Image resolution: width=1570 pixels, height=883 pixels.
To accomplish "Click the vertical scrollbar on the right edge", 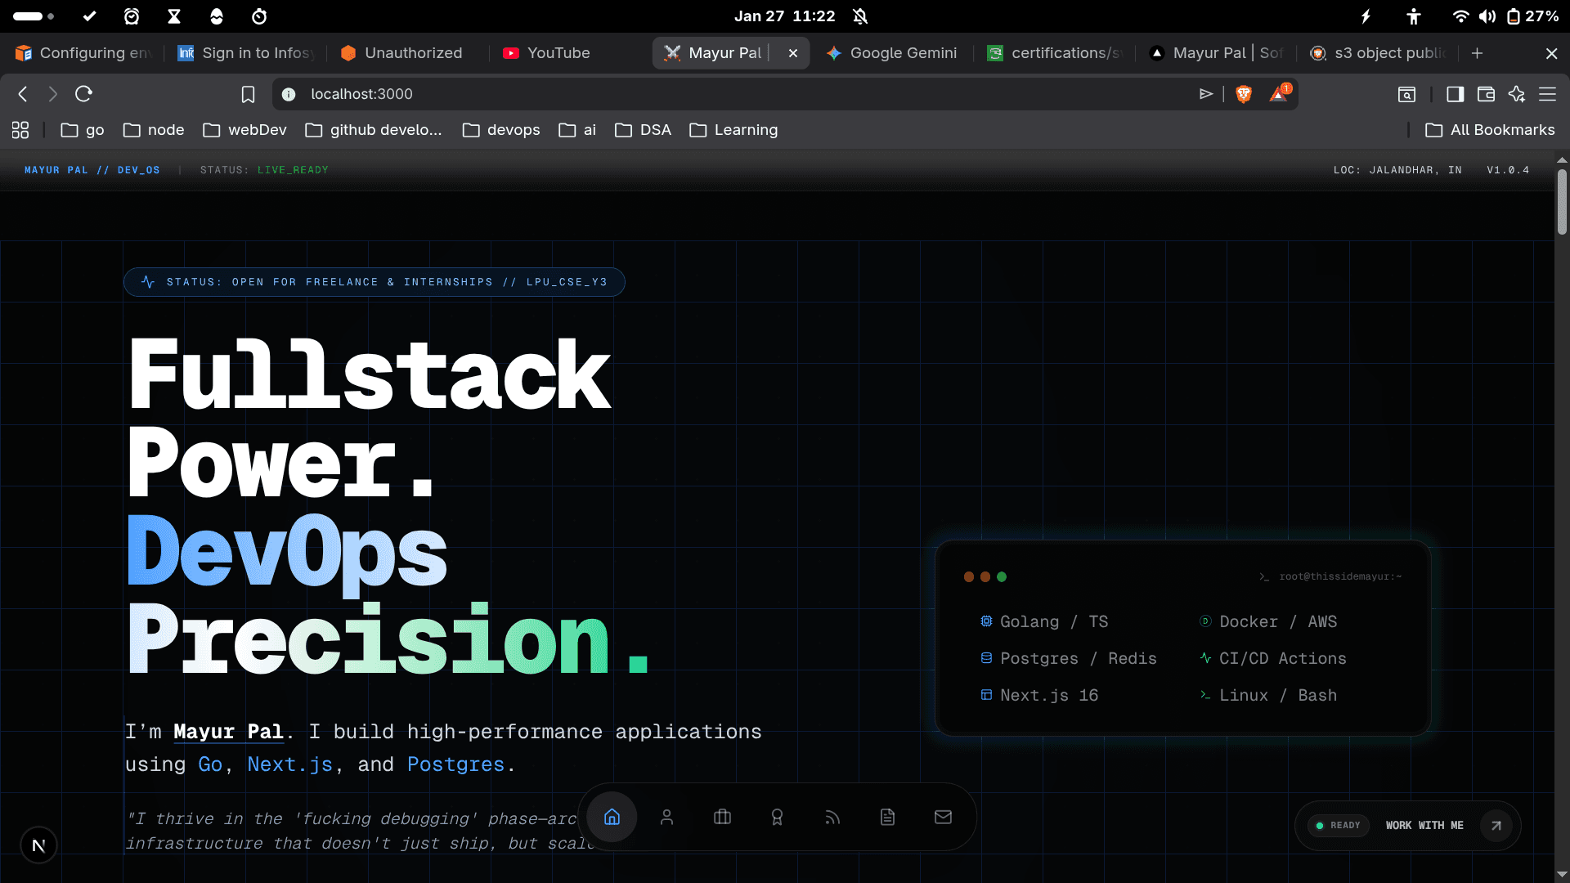I will tap(1563, 200).
